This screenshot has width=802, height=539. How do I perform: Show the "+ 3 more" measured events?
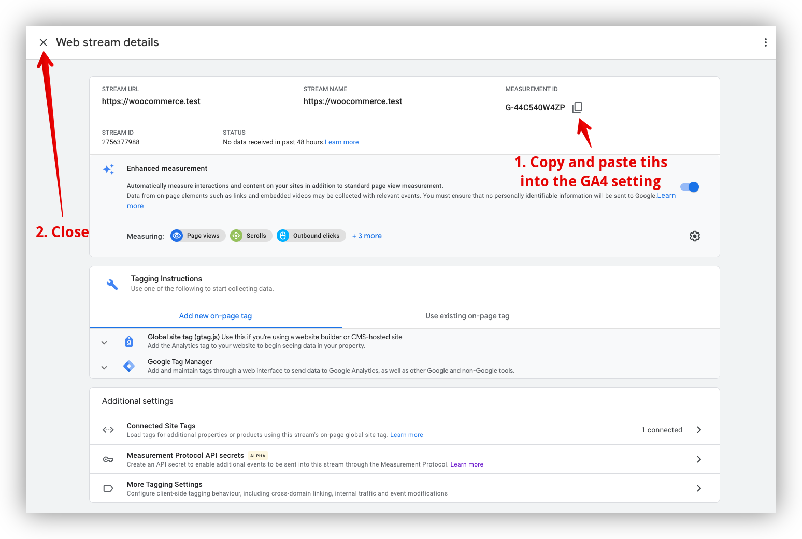pyautogui.click(x=367, y=236)
